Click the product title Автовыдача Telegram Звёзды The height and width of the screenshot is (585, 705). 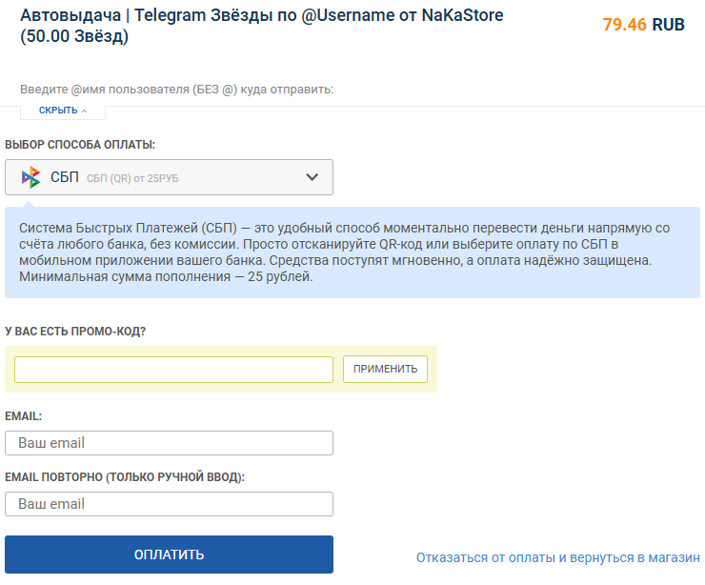[x=262, y=26]
